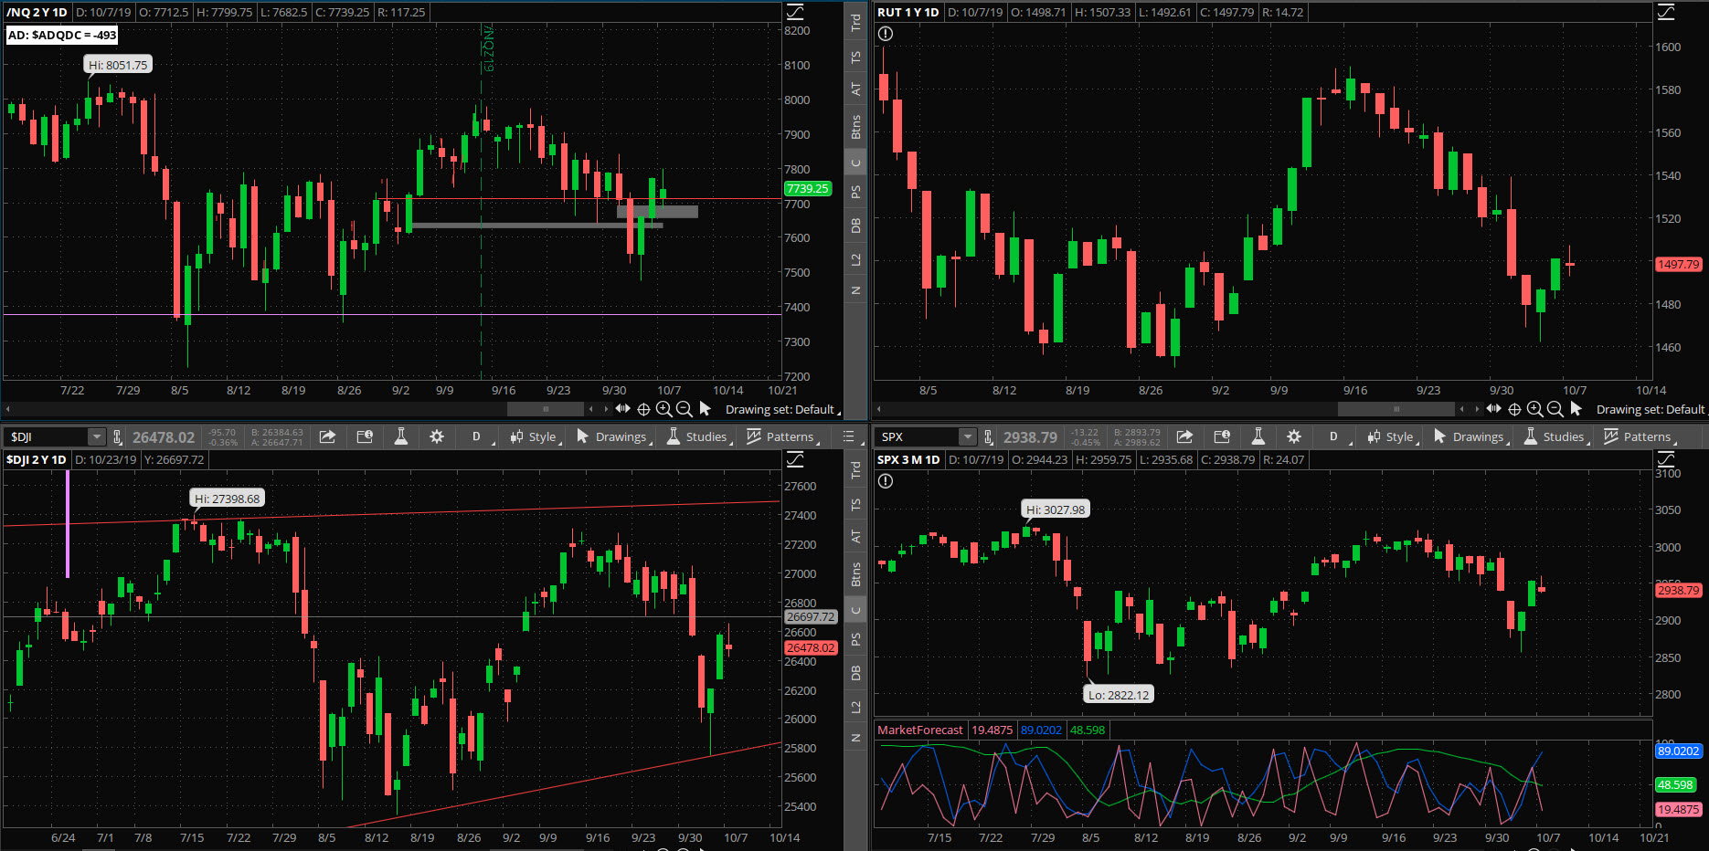This screenshot has height=851, width=1709.
Task: Expand the SPX symbol dropdown arrow
Action: click(967, 436)
